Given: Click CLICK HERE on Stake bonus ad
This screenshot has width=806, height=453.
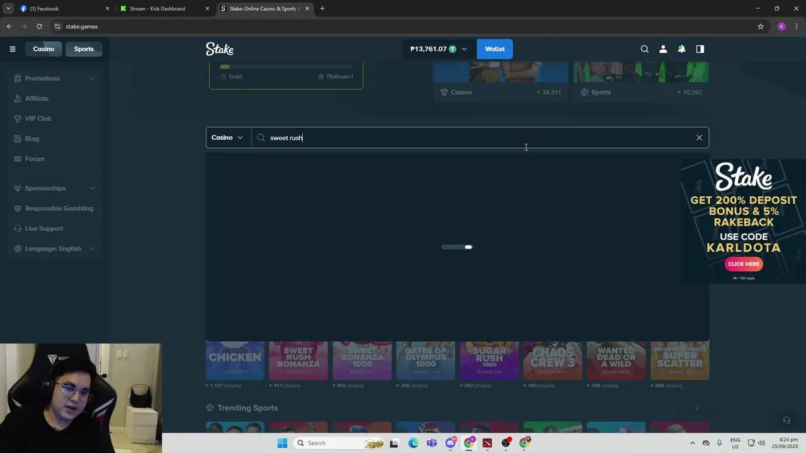Looking at the screenshot, I should point(744,264).
